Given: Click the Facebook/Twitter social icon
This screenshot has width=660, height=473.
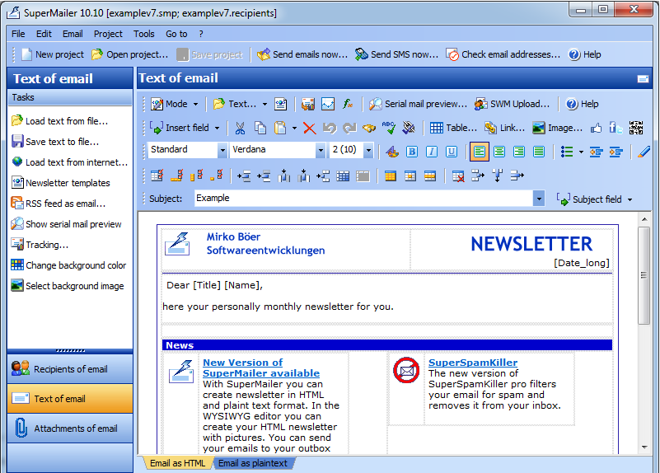Looking at the screenshot, I should click(x=616, y=128).
